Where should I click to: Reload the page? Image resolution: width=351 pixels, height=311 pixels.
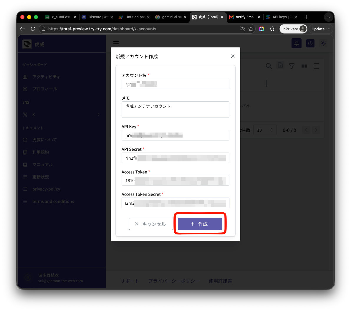33,29
